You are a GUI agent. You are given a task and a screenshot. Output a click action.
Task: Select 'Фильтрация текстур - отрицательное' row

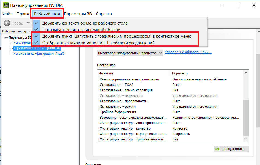pos(170,134)
